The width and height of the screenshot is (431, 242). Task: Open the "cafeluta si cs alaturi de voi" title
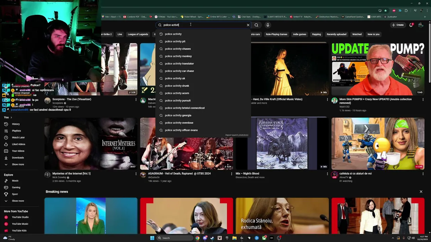(x=356, y=174)
